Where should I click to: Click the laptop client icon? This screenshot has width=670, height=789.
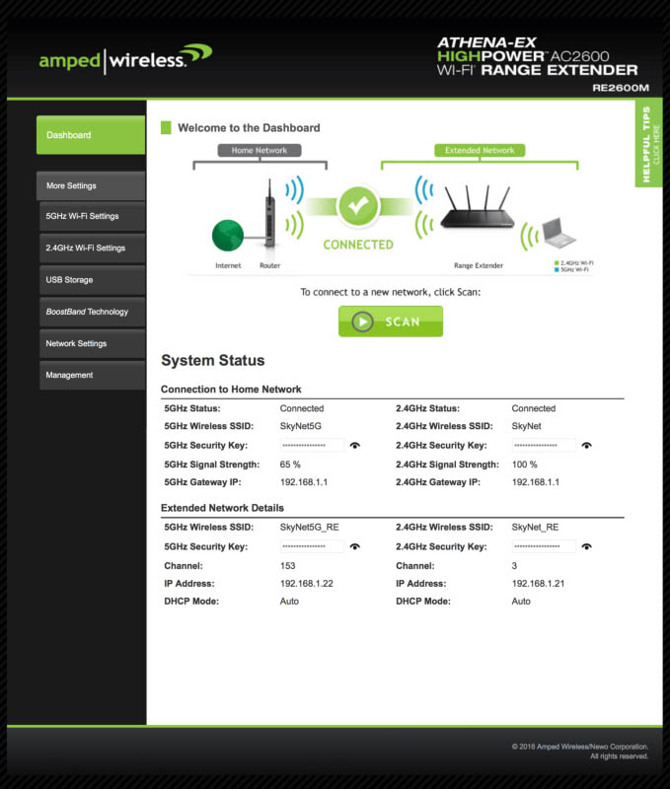558,233
